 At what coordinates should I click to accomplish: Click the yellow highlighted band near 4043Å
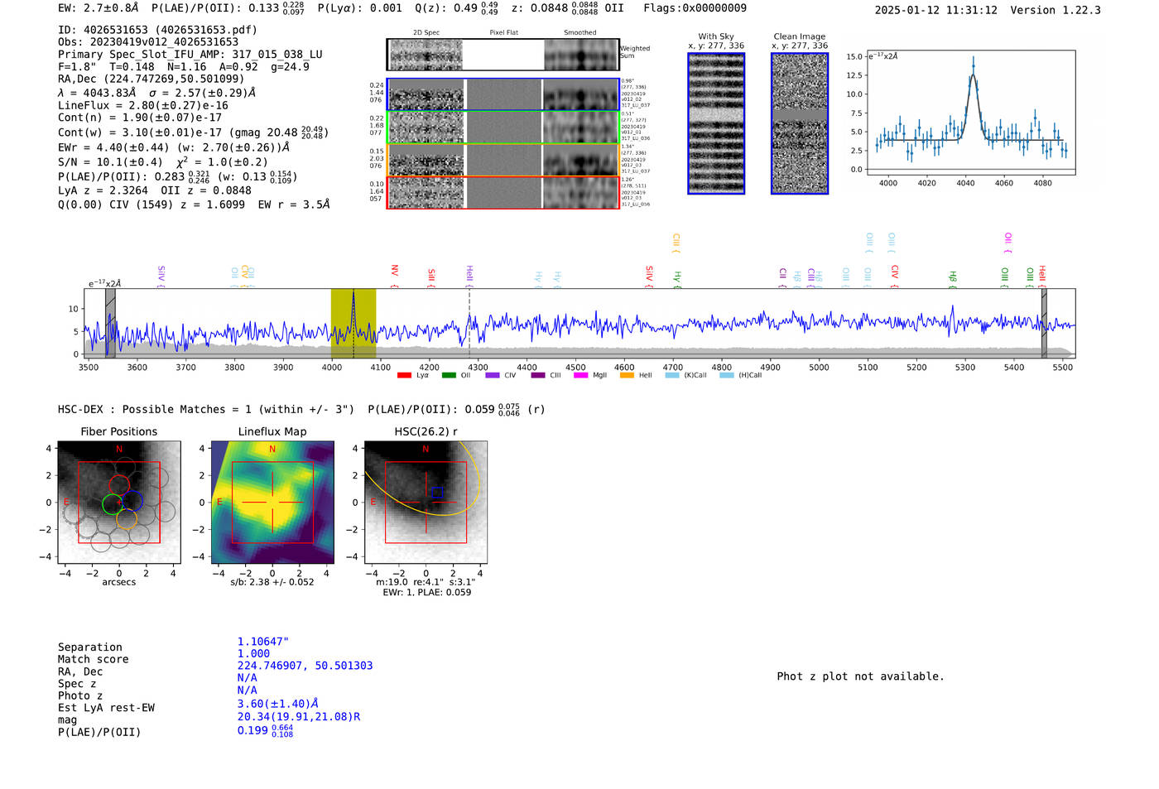pyautogui.click(x=353, y=323)
